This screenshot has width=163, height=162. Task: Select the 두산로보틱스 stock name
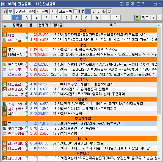18,65
